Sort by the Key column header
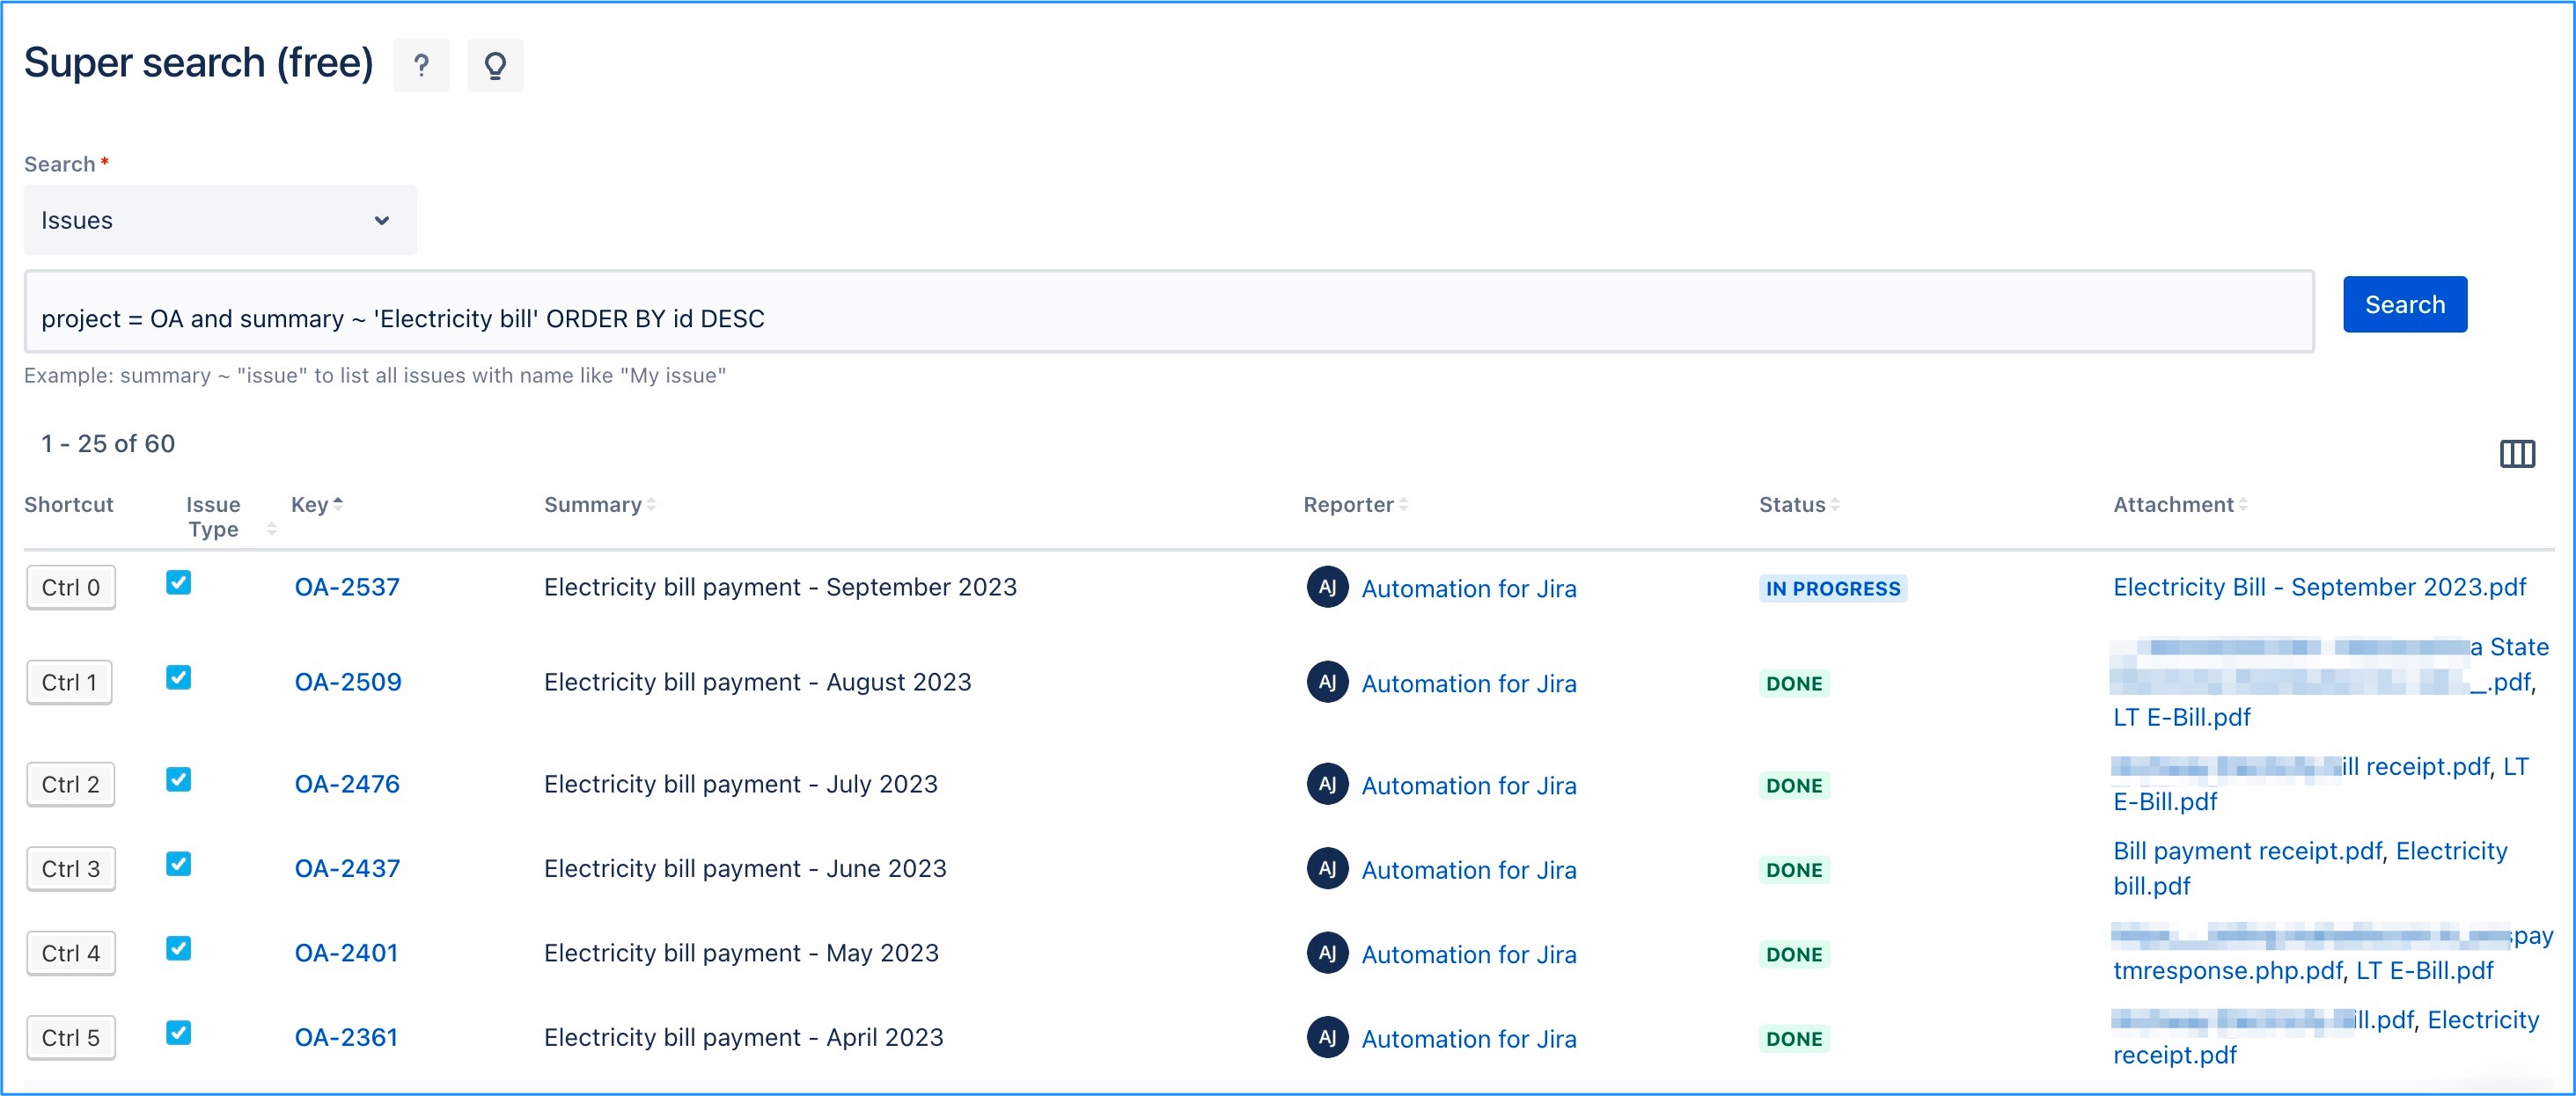2576x1096 pixels. pos(317,505)
